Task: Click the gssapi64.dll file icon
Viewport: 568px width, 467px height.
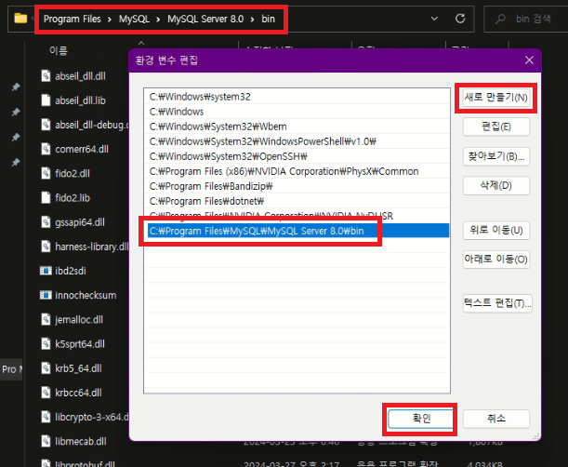Action: [x=46, y=222]
